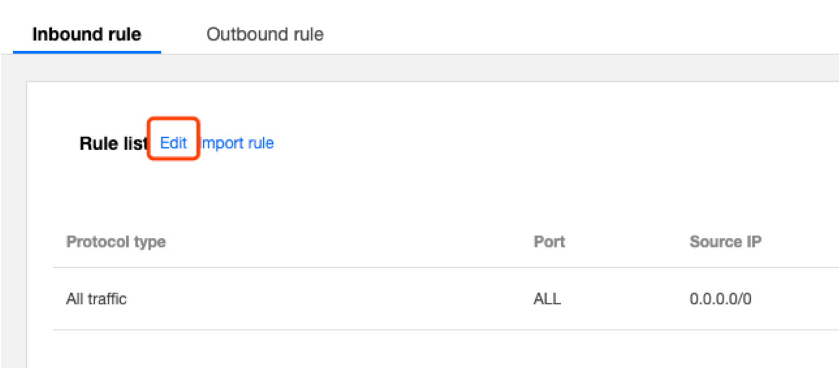Image resolution: width=839 pixels, height=368 pixels.
Task: Select the Rule list heading text
Action: click(x=112, y=144)
